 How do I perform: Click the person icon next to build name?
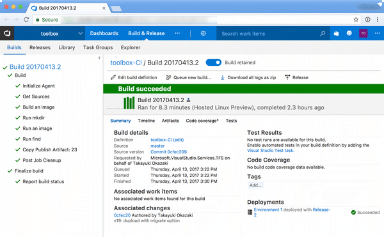click(188, 100)
